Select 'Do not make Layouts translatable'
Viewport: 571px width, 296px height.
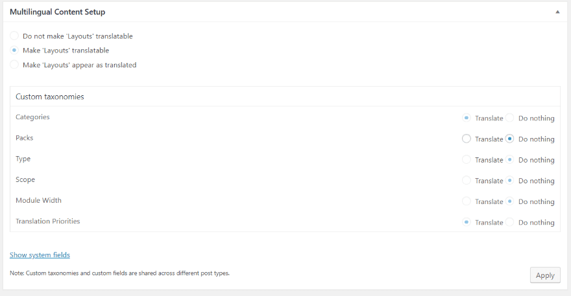14,36
